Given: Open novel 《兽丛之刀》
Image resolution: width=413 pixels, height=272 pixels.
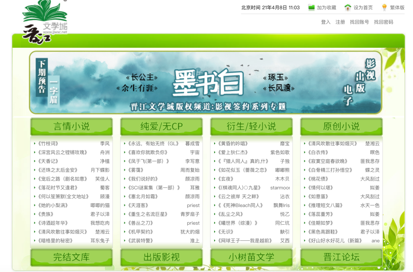Looking at the screenshot, I should 141,223.
